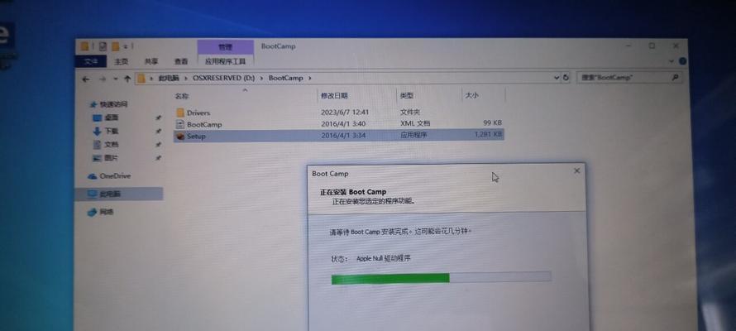Switch to the 查看 ribbon tab
The height and width of the screenshot is (331, 736).
181,61
